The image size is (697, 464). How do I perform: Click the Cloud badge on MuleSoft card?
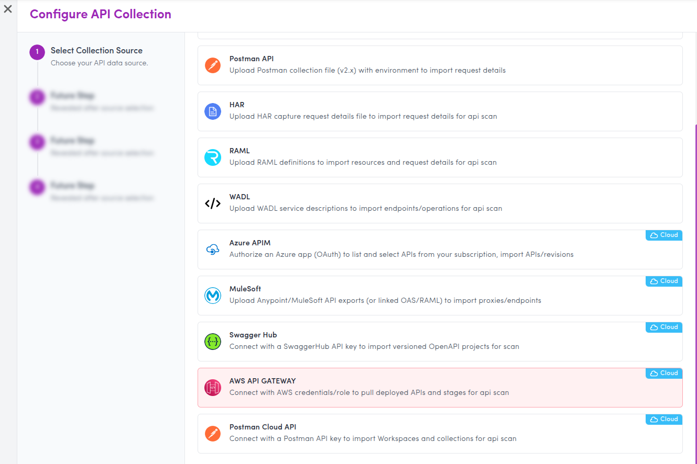point(663,281)
